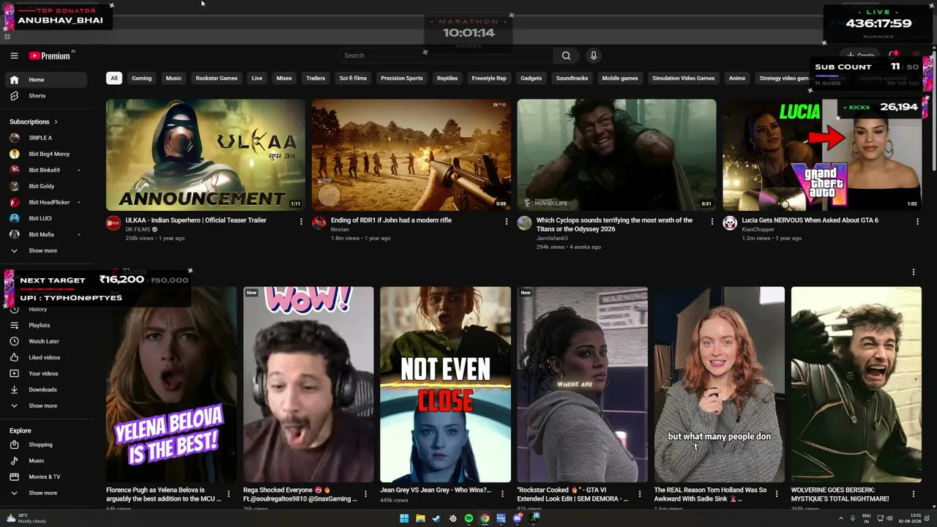Viewport: 937px width, 527px height.
Task: Open more options for Lucia Gets NERVOUS video
Action: click(917, 221)
